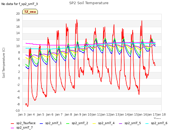Select the sp2_smT_6 legend label
Viewport: 178px width, 133px height.
(159, 123)
